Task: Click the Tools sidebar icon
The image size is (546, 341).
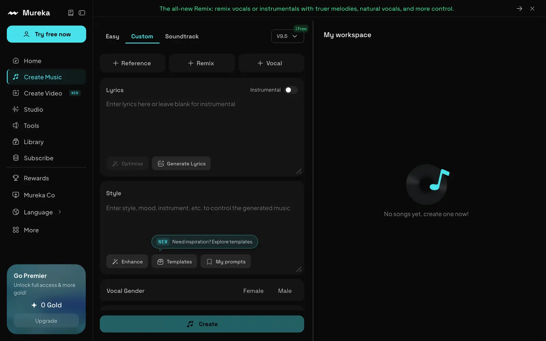Action: point(16,125)
